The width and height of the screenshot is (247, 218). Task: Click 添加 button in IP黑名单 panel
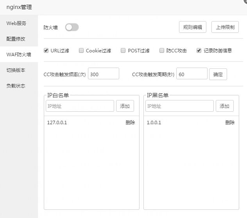point(224,106)
